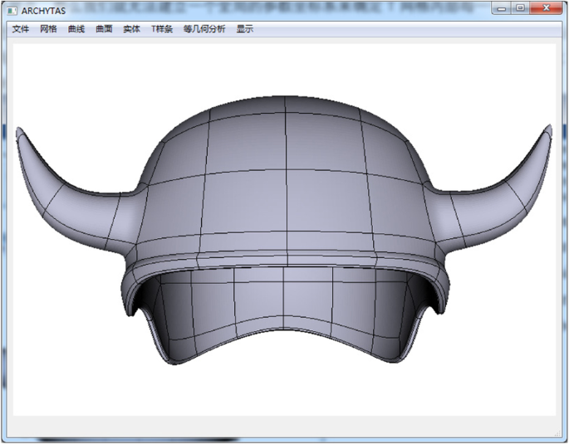Open the 等几何分析 menu
Viewport: 569px width, 444px height.
click(204, 29)
